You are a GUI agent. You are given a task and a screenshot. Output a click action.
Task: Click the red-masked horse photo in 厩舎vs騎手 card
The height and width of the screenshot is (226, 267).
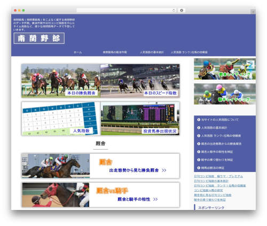point(56,194)
